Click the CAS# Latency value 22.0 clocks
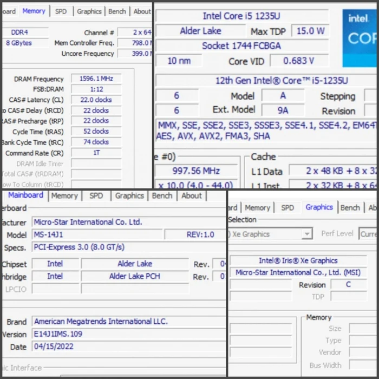This screenshot has width=379, height=379. 96,100
